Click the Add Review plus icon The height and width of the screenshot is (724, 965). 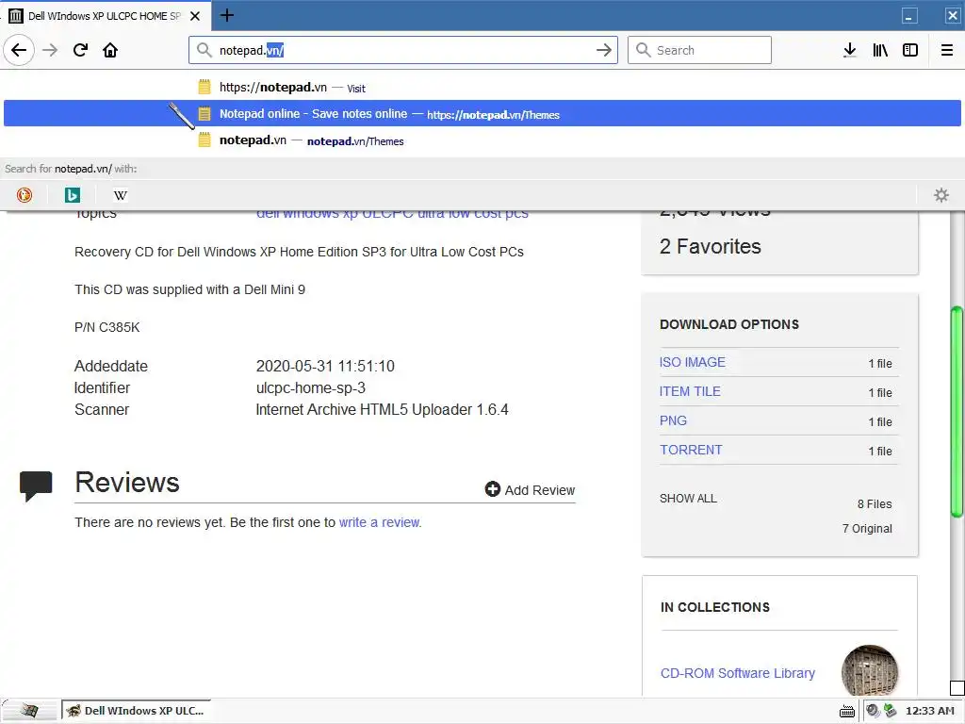click(x=492, y=489)
